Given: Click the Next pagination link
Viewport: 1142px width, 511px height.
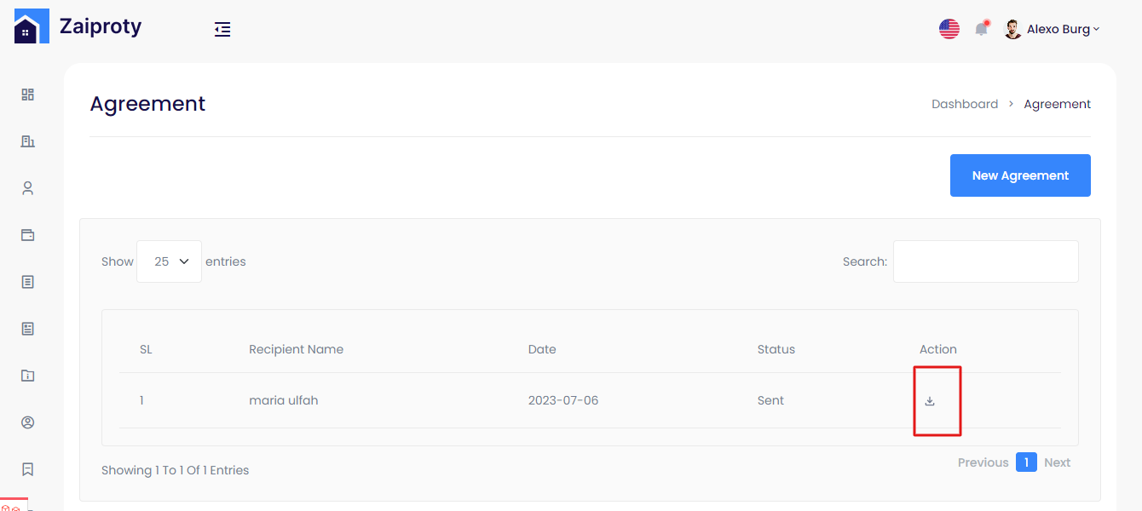Looking at the screenshot, I should click(x=1057, y=462).
